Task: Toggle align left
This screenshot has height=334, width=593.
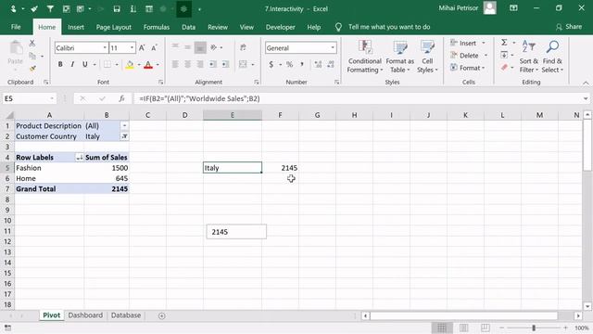Action: coord(175,64)
